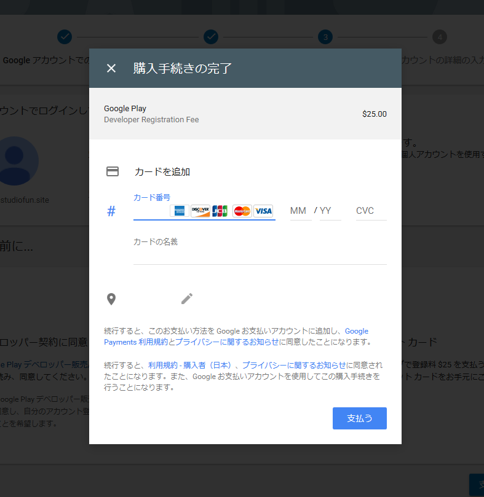Focus the YY expiry year field
This screenshot has width=484, height=497.
click(330, 211)
